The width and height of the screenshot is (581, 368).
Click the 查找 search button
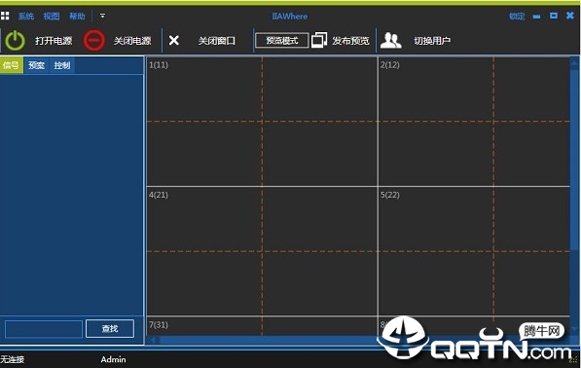coord(110,329)
